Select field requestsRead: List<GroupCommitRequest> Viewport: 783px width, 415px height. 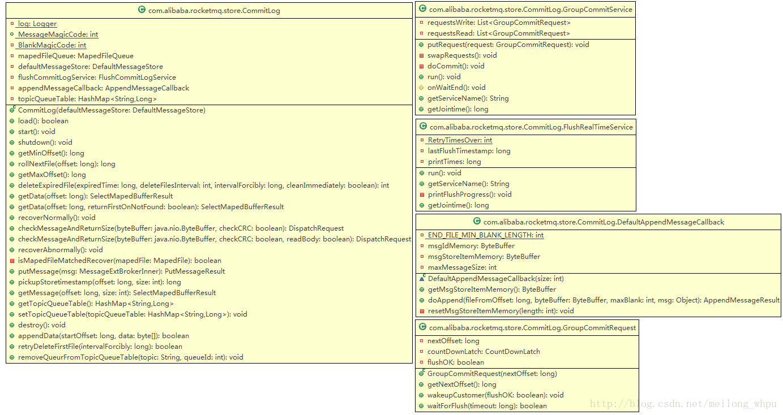pyautogui.click(x=499, y=33)
